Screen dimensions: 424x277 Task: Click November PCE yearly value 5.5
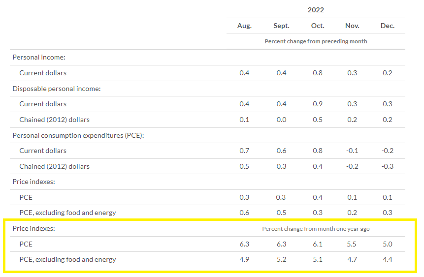coord(352,244)
